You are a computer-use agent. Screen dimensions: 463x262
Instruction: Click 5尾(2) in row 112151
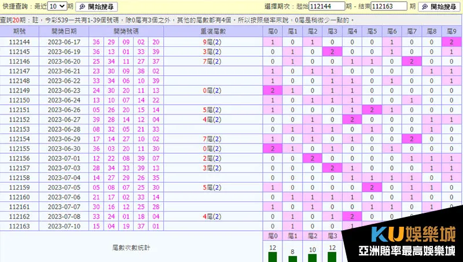click(212, 110)
